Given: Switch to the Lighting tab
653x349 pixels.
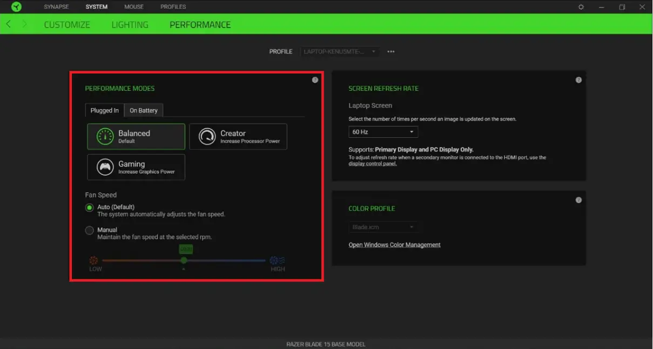Looking at the screenshot, I should tap(130, 24).
